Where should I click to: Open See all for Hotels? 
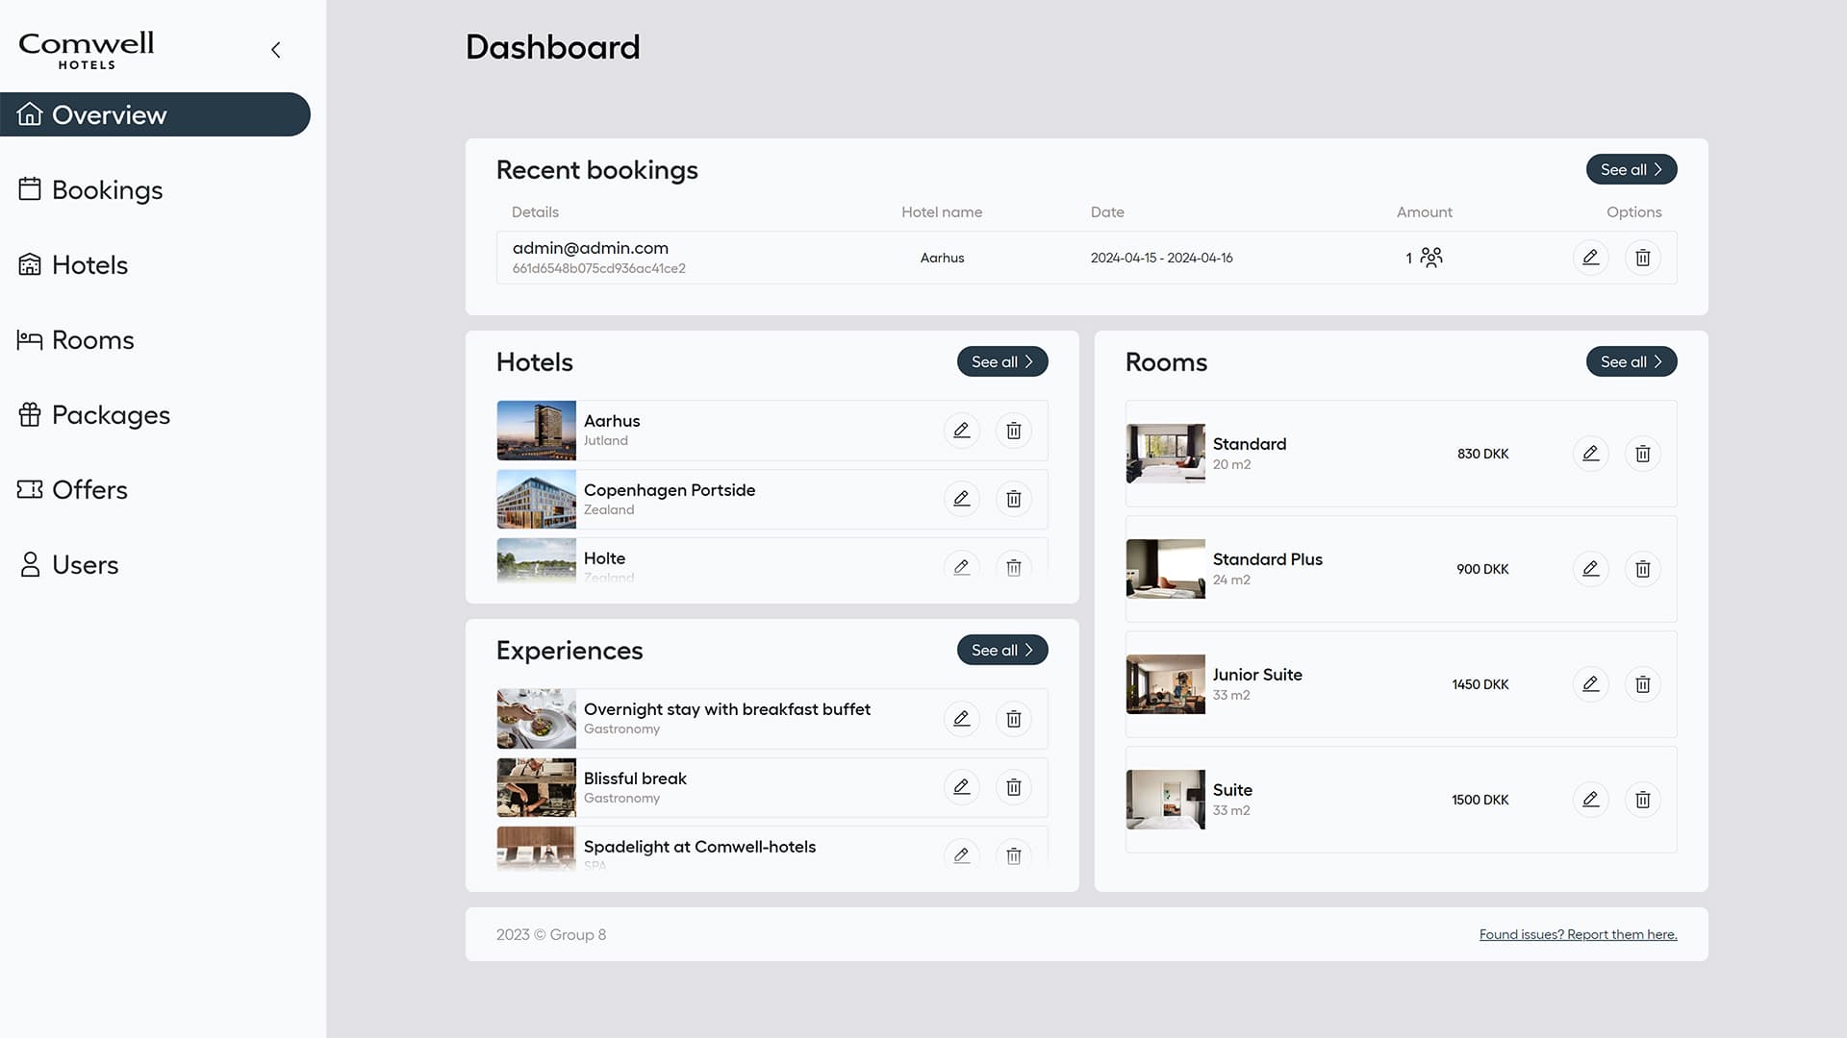click(x=1001, y=361)
